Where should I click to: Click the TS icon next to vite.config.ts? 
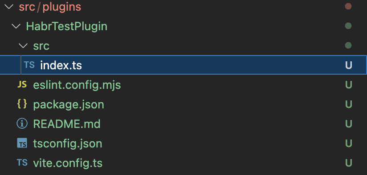click(22, 163)
